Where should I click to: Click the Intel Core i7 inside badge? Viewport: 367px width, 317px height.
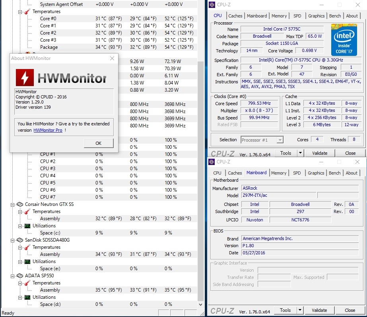pyautogui.click(x=344, y=40)
